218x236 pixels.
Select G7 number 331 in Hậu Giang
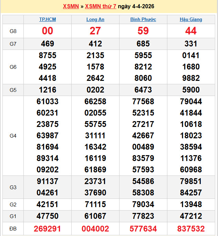click(191, 44)
